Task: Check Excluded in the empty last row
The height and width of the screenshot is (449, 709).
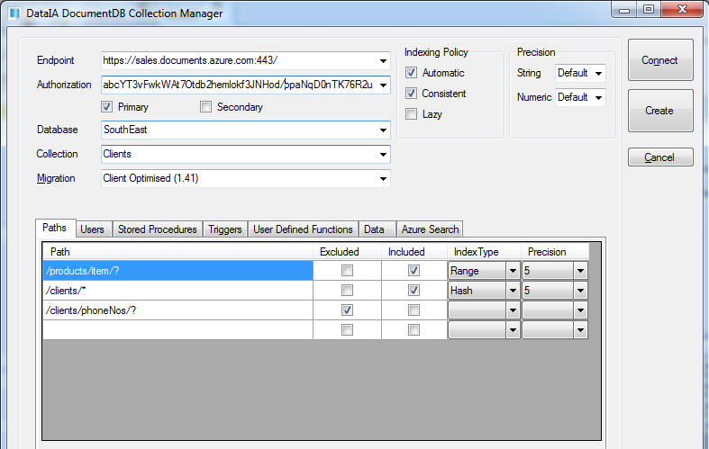Action: tap(347, 330)
